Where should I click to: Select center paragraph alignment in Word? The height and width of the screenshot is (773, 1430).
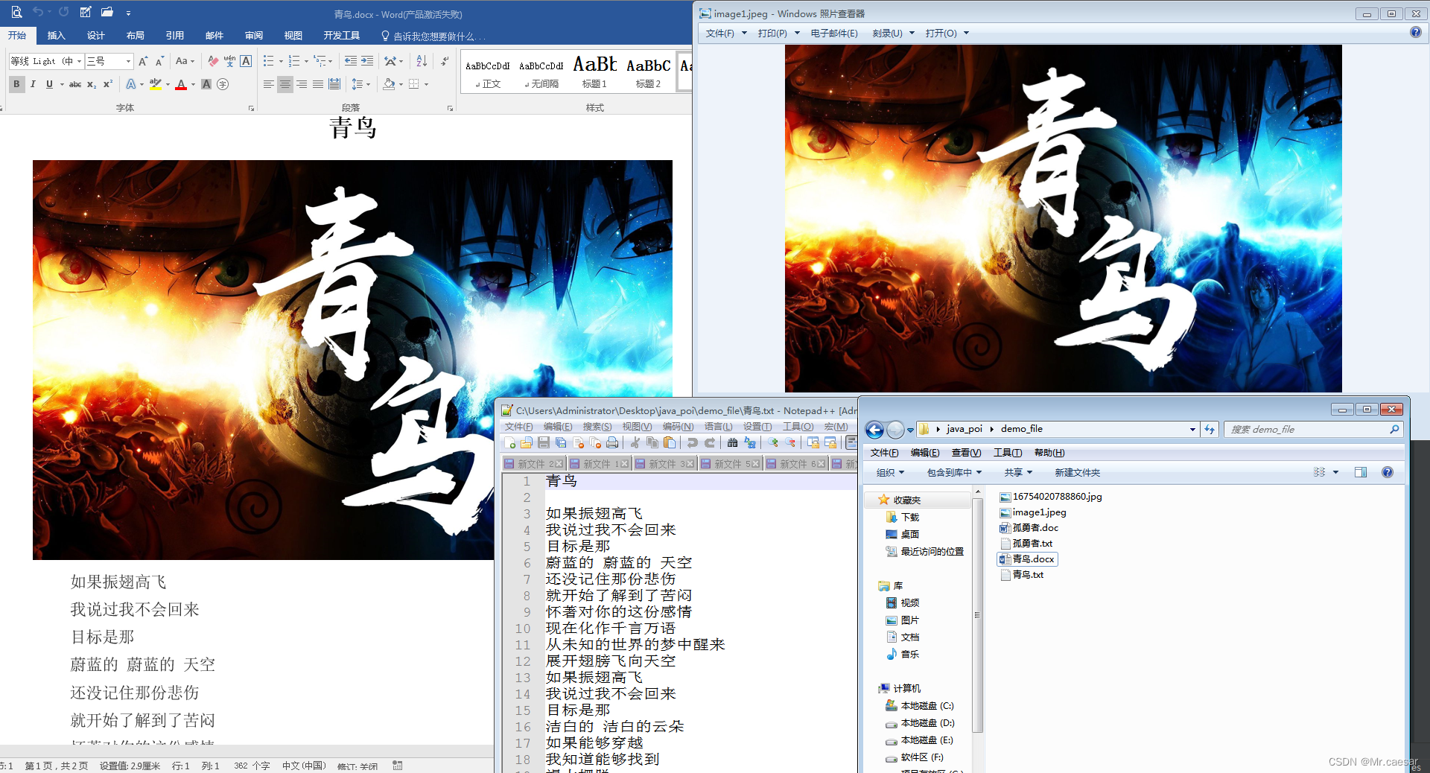tap(285, 84)
